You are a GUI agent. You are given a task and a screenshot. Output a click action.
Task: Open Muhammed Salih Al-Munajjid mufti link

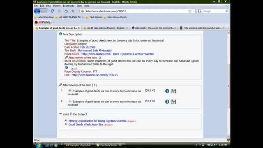click(95, 51)
